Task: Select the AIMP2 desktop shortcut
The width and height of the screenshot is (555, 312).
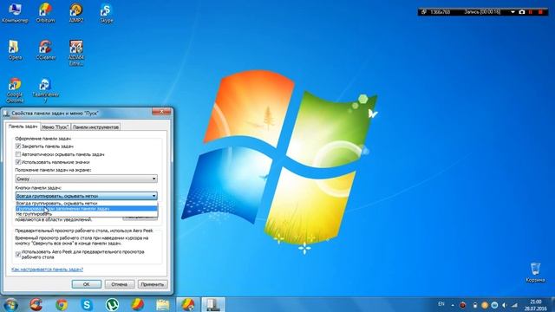Action: (x=76, y=13)
